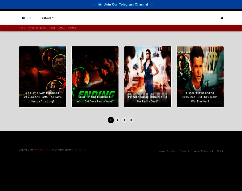Click the Telegram paper plane icon
Screen dimensions: 242x191
pyautogui.click(x=100, y=4)
